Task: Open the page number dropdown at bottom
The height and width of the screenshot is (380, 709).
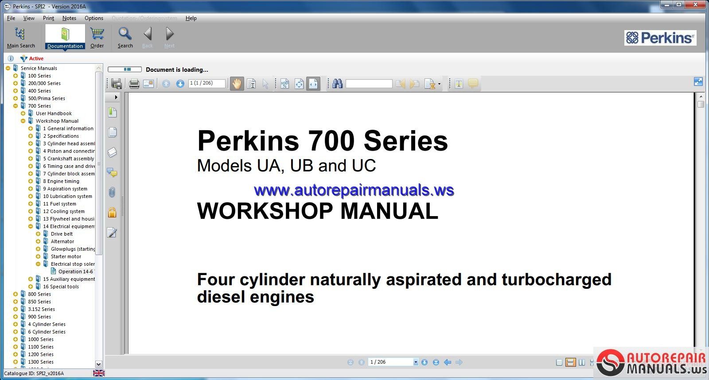Action: (416, 362)
